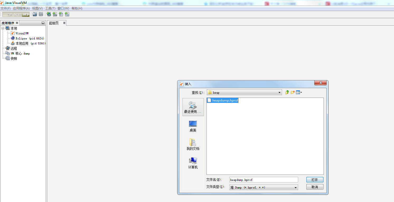Select the 快照 node in the tree
394x202 pixels.
coord(14,58)
